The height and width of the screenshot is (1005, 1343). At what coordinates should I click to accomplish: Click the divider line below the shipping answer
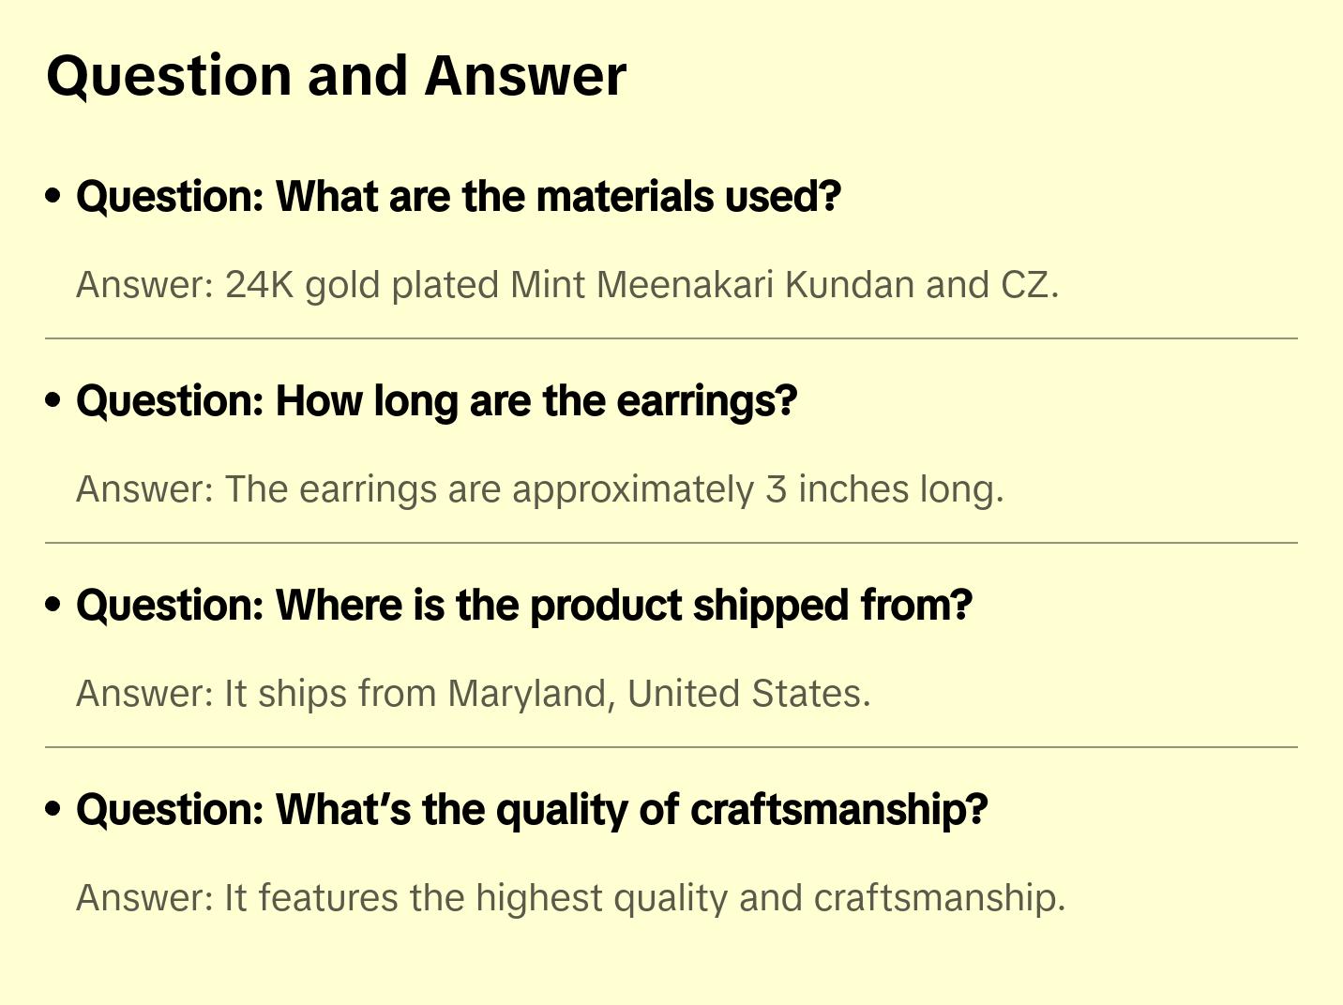671,747
